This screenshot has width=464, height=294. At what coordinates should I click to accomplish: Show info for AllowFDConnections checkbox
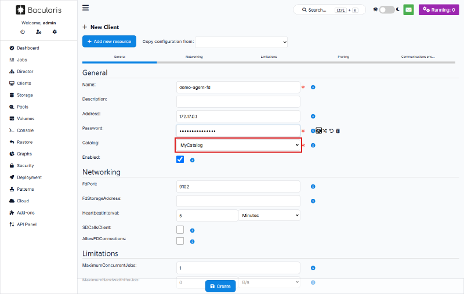192,242
